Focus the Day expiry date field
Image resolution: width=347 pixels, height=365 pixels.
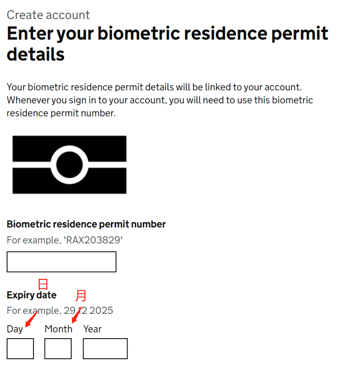point(20,348)
